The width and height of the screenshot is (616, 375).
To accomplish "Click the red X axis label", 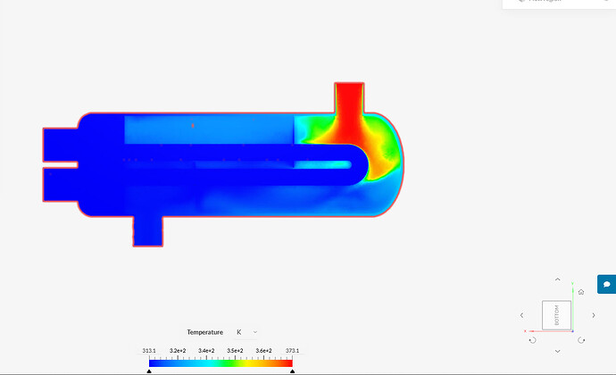I will pos(525,331).
